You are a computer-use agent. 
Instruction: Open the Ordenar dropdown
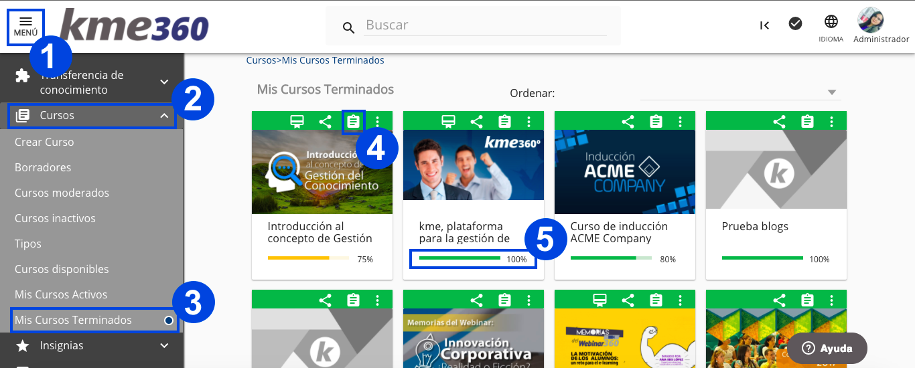[740, 92]
